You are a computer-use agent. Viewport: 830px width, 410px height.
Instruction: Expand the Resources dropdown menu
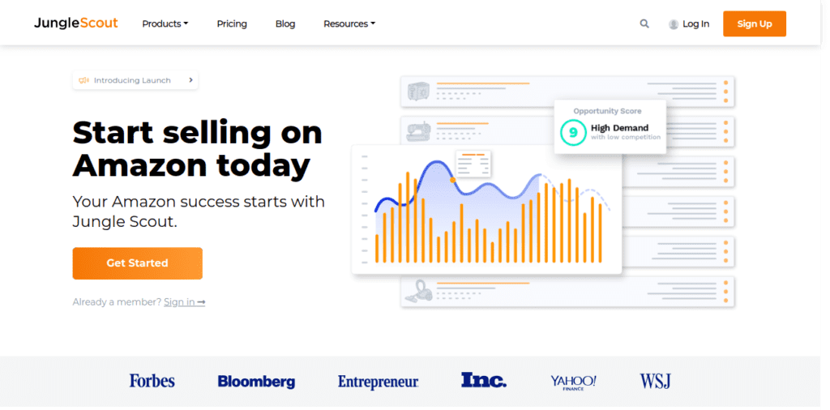click(349, 23)
